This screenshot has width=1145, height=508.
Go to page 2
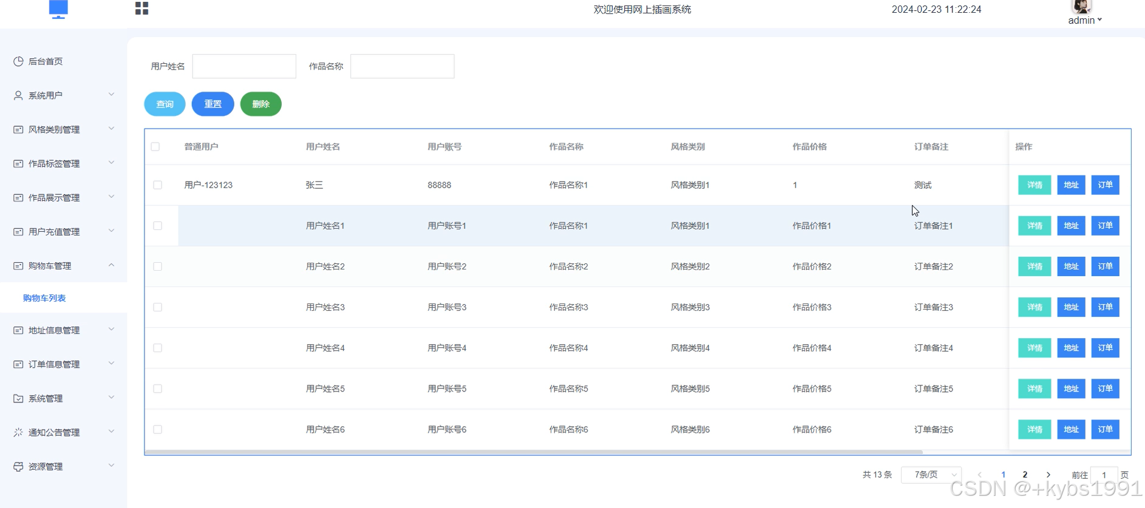(x=1025, y=475)
